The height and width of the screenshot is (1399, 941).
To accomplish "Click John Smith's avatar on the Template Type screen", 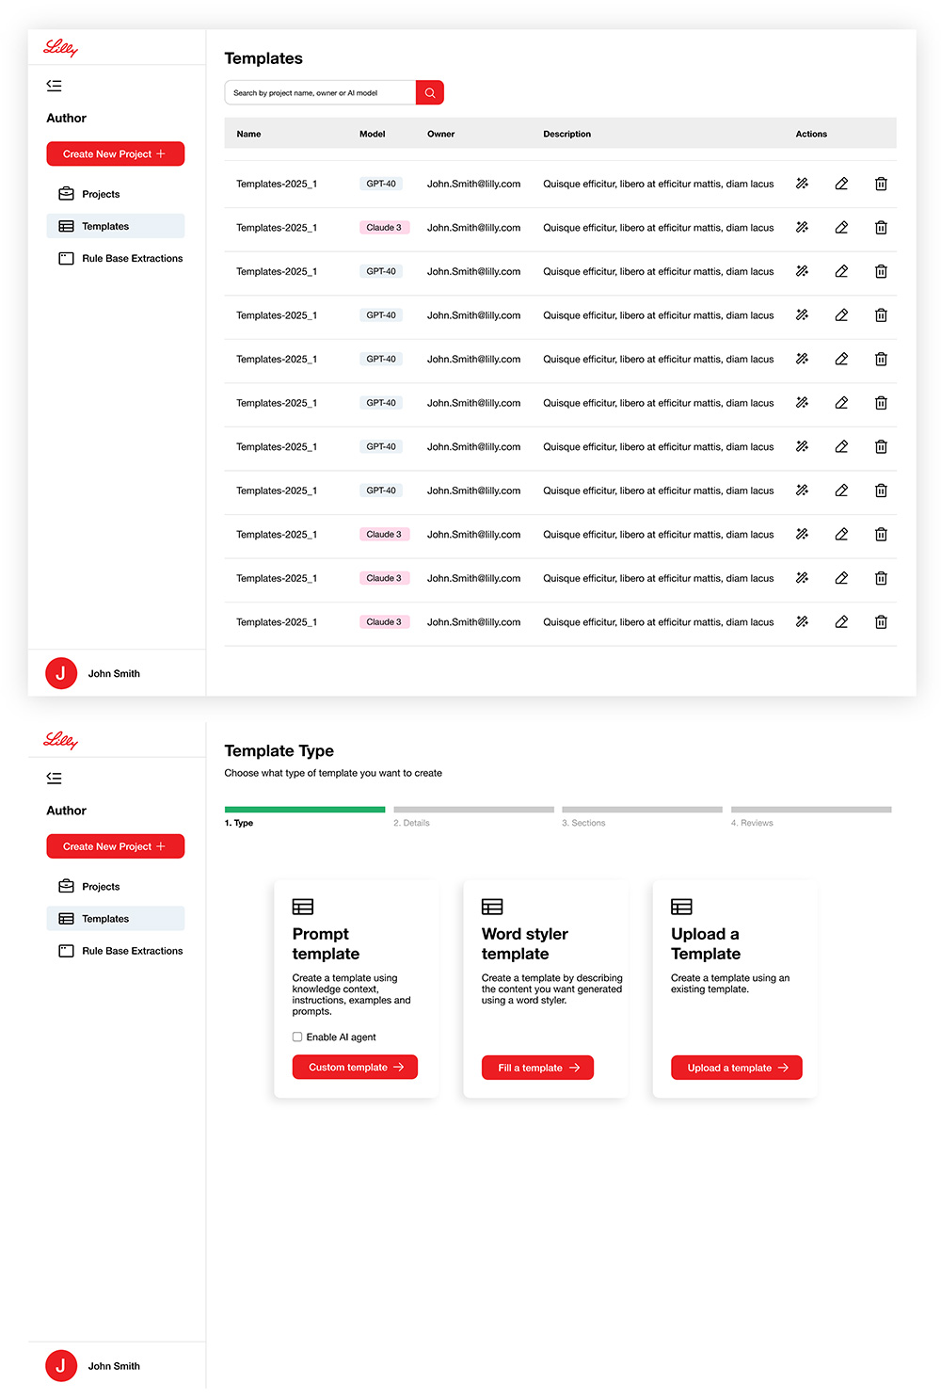I will click(61, 1365).
